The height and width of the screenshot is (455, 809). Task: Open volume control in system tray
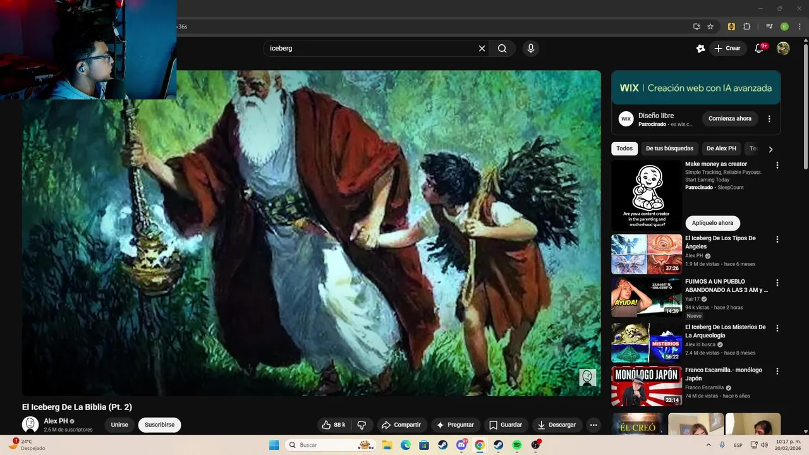763,445
